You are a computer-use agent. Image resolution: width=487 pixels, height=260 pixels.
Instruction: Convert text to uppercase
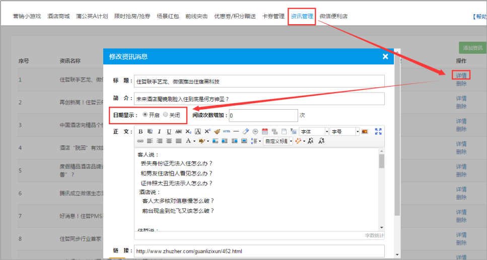click(311, 141)
